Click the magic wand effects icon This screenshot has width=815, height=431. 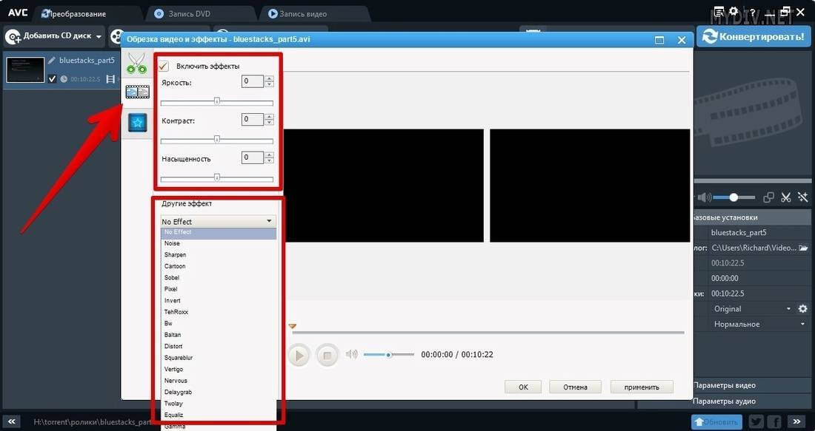(802, 197)
